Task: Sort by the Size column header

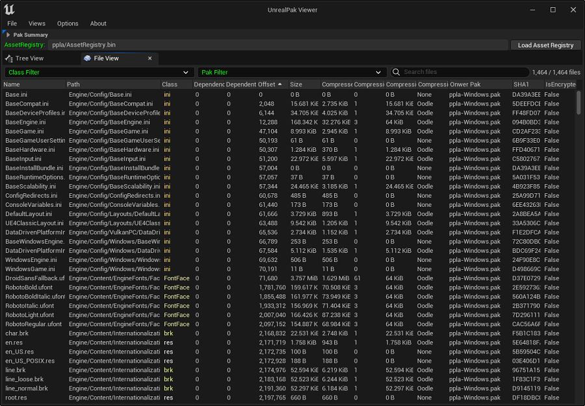Action: pyautogui.click(x=305, y=84)
